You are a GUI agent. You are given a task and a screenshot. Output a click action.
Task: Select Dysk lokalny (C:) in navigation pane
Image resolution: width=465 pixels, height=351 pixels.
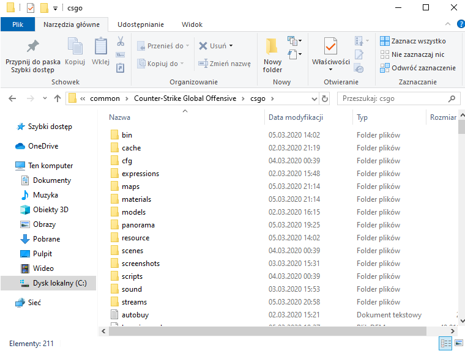pos(48,283)
